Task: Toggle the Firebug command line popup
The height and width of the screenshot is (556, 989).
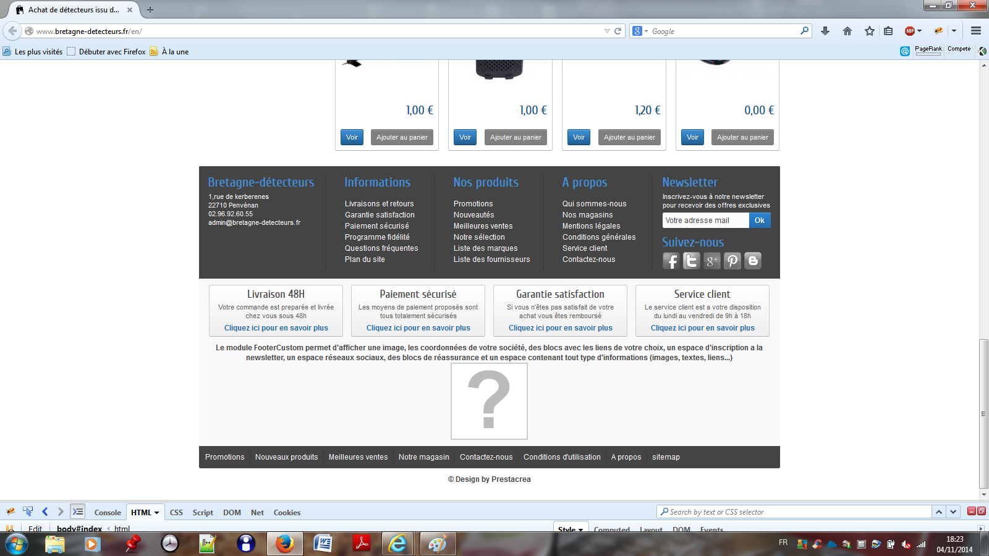Action: coord(78,512)
